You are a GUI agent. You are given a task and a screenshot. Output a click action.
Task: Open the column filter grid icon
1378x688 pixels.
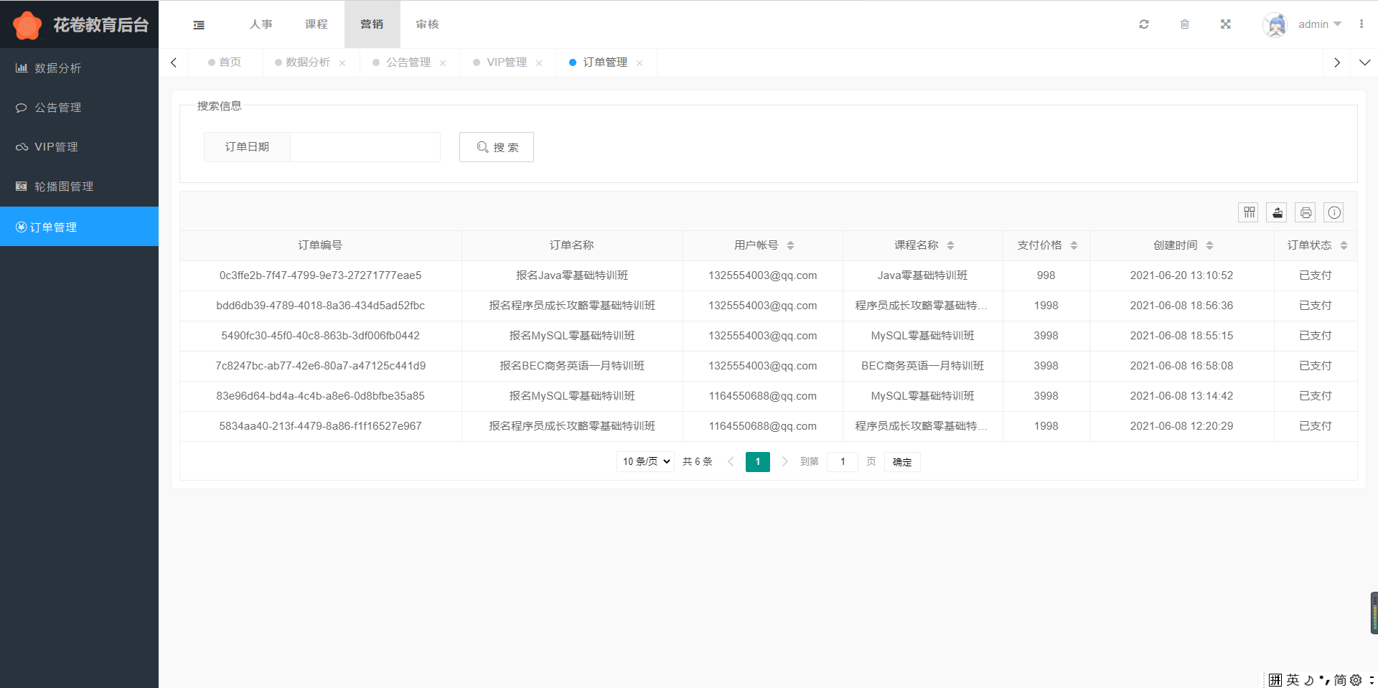[x=1249, y=212]
